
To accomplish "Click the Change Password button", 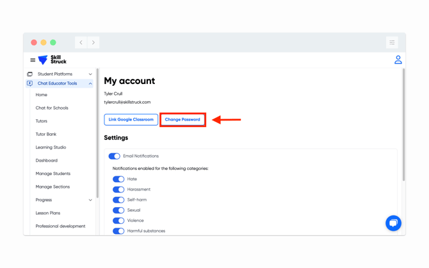I will (x=182, y=119).
